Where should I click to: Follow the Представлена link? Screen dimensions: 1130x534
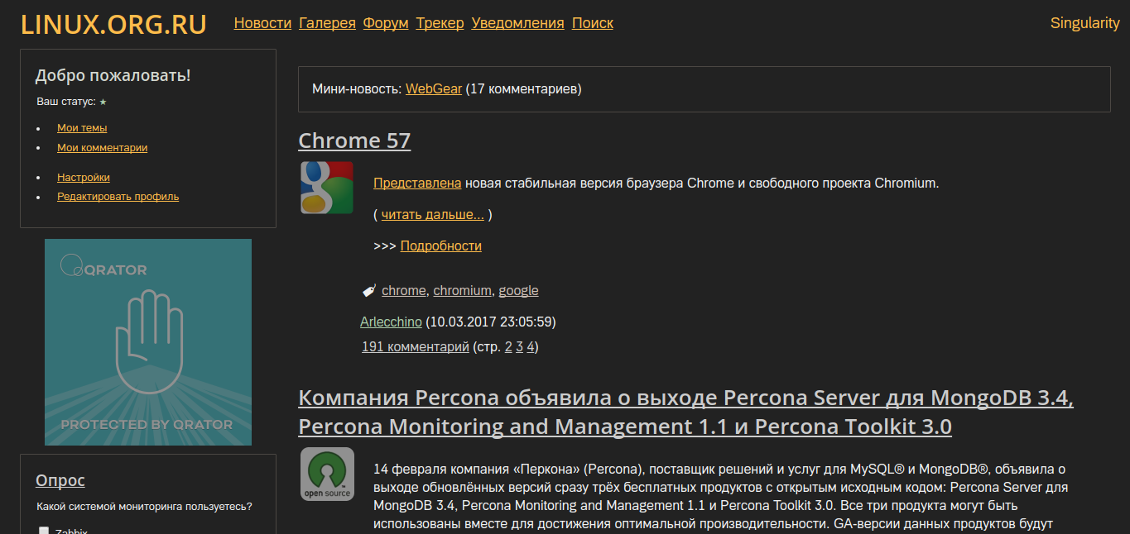pos(417,184)
